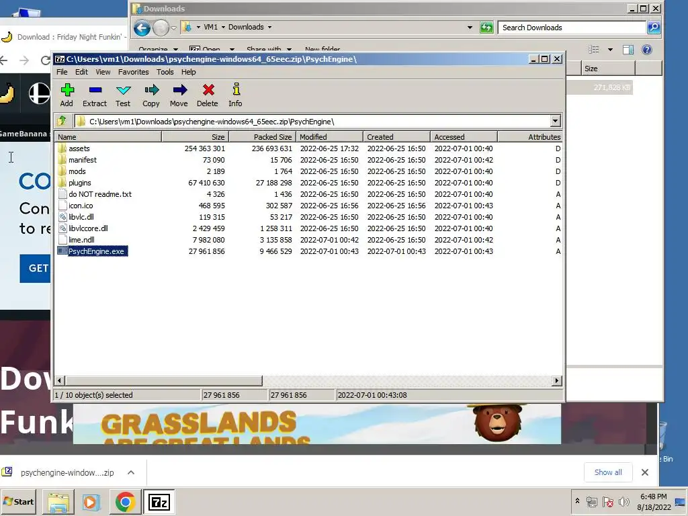Open the Edit menu in 7-Zip
The width and height of the screenshot is (688, 516).
[x=81, y=72]
